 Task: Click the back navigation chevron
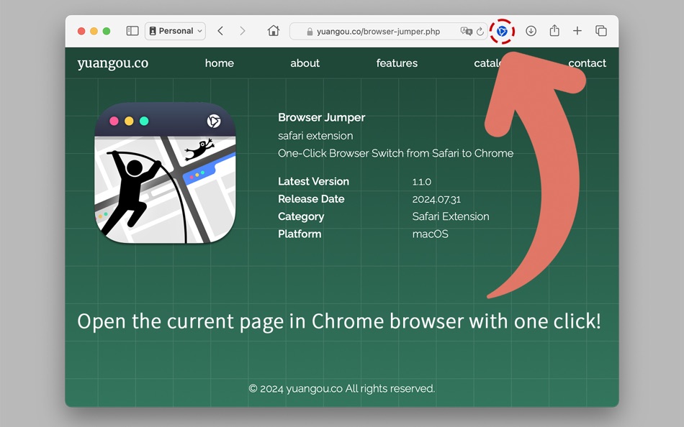pos(221,31)
